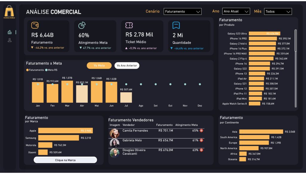Image resolution: width=306 pixels, height=174 pixels.
Task: Select the Africa continent bar
Action: (x=243, y=154)
